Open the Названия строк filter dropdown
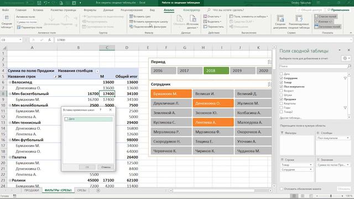 coord(55,77)
